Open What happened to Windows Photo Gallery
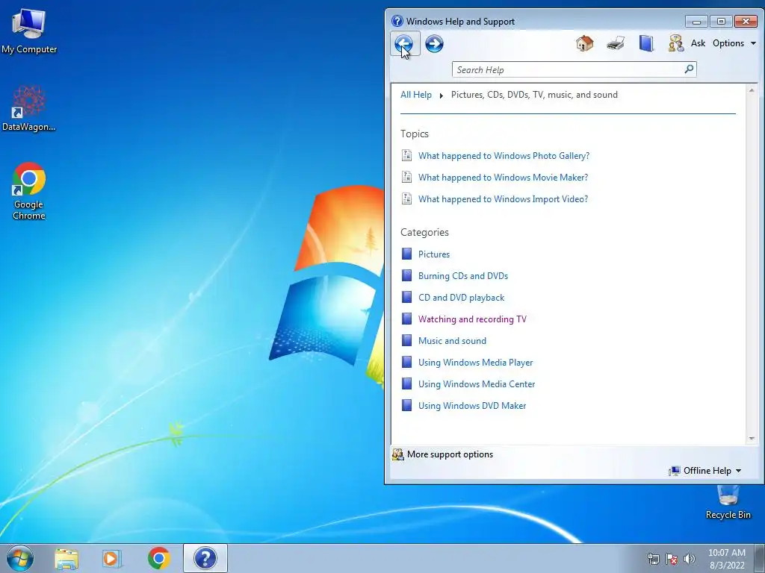The image size is (765, 573). coord(504,156)
